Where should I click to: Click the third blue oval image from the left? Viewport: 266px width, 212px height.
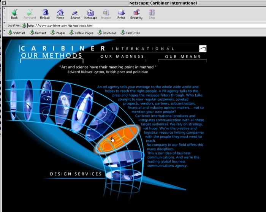46,101
